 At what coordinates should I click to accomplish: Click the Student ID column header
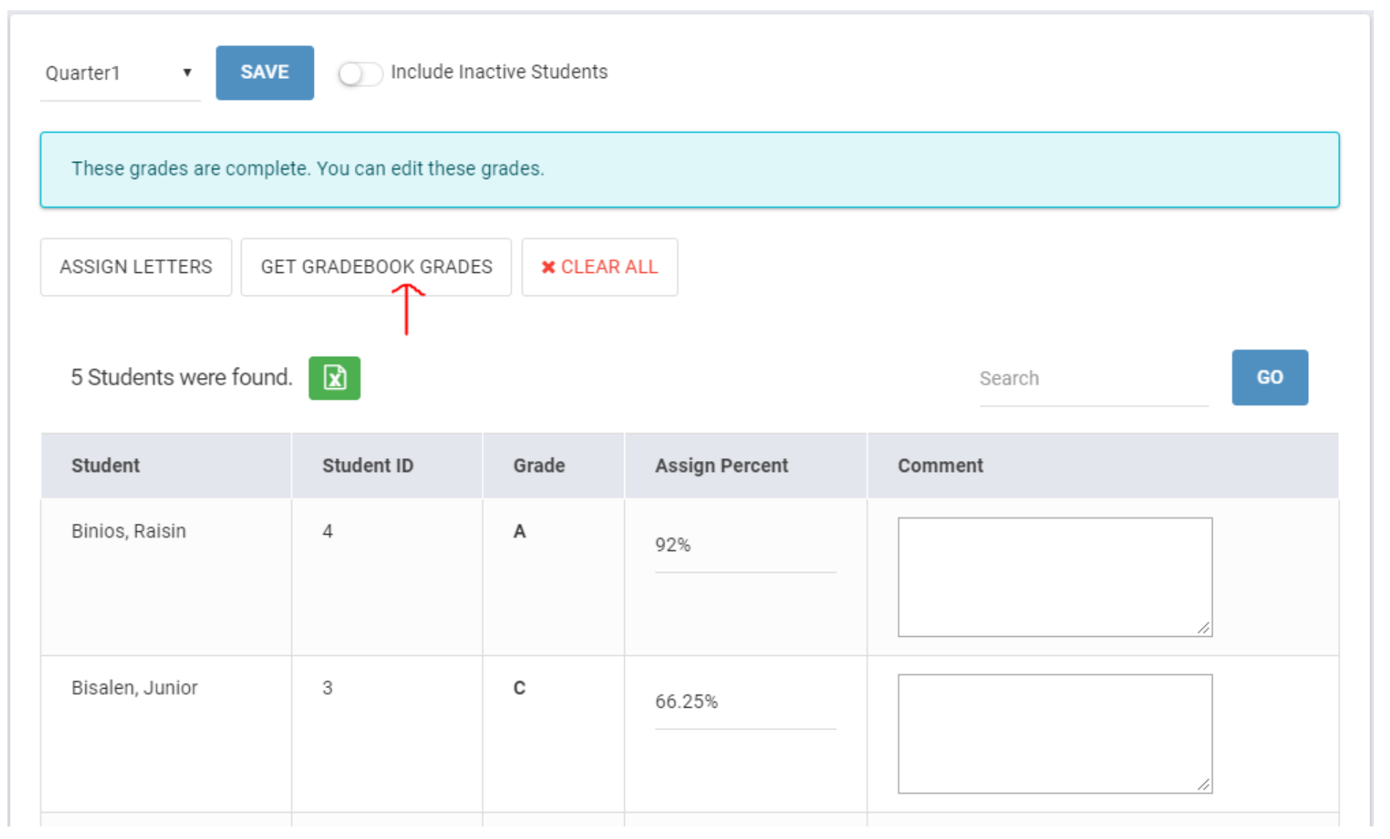tap(368, 465)
